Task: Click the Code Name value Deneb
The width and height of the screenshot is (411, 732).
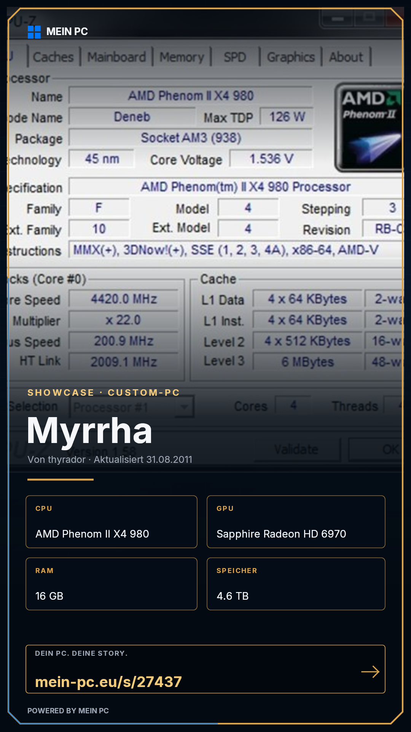Action: [x=132, y=117]
